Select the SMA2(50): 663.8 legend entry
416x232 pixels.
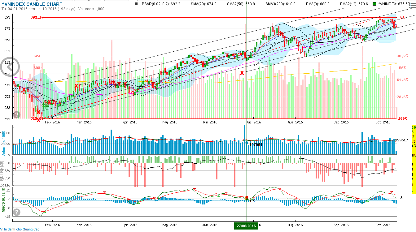coord(241,4)
